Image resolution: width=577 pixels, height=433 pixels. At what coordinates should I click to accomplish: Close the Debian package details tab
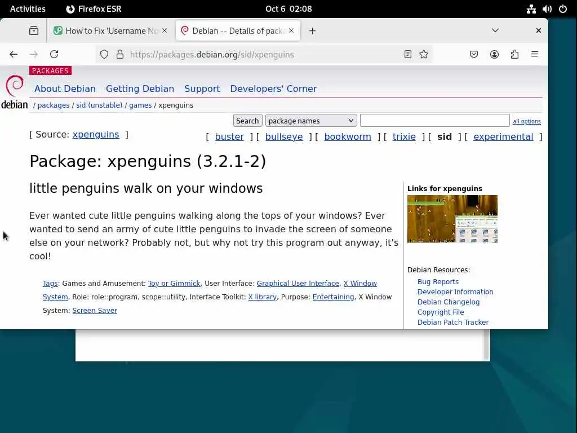point(291,30)
